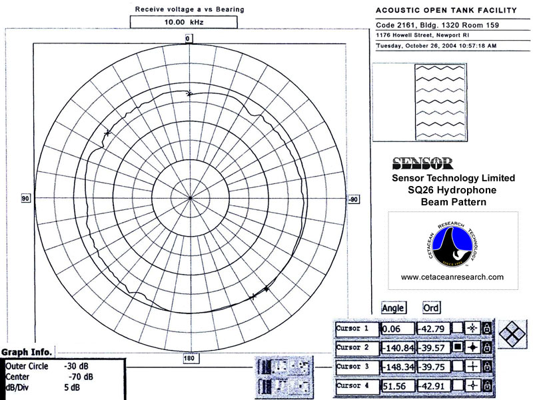The image size is (533, 400).
Task: Click the dB/Div 5 dB value
Action: [x=72, y=387]
